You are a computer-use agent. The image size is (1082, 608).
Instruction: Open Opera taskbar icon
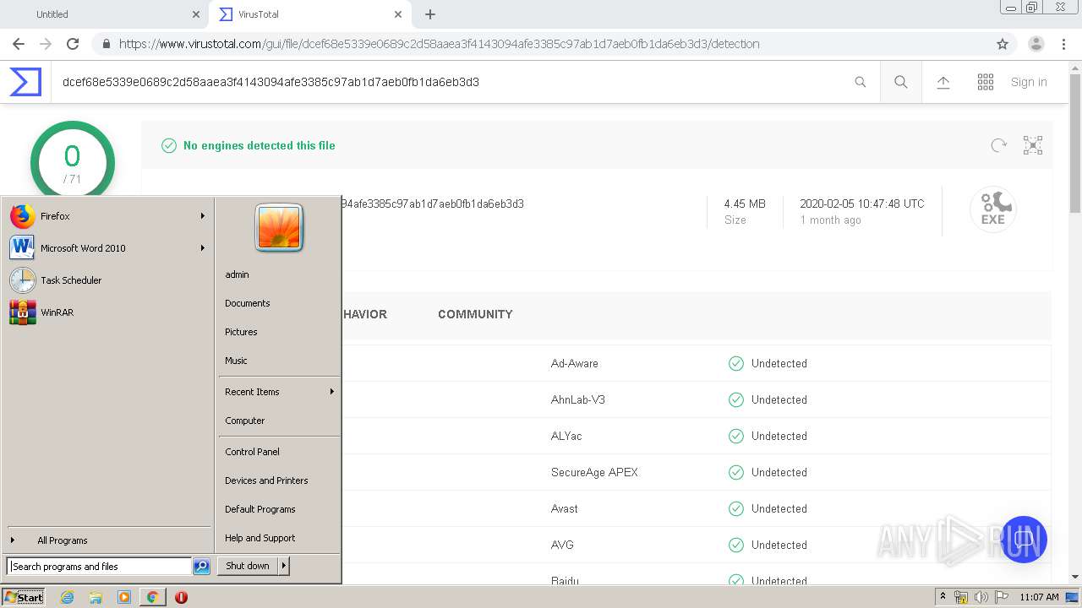click(x=181, y=597)
